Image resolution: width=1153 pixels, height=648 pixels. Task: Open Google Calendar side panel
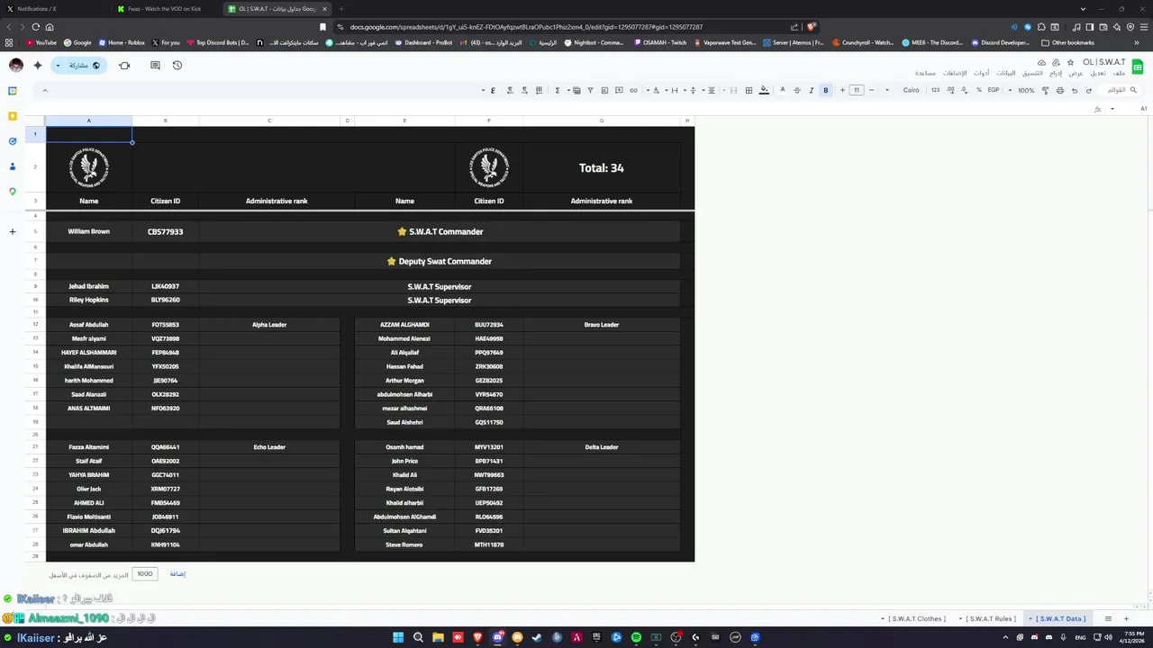click(x=13, y=91)
